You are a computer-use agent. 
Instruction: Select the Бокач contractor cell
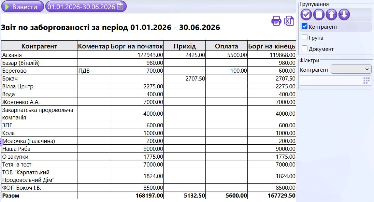point(39,78)
